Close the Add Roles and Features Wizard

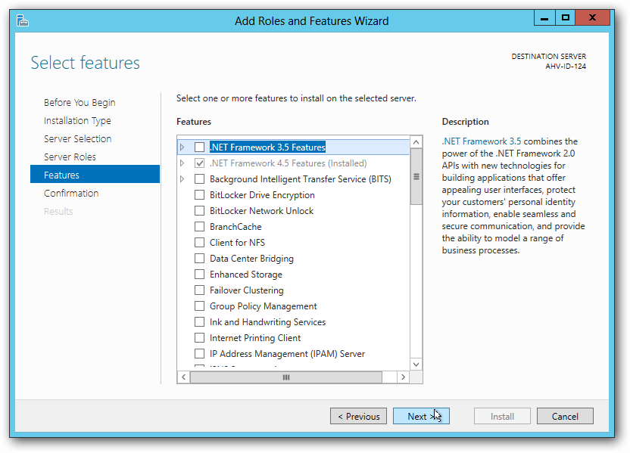(592, 17)
